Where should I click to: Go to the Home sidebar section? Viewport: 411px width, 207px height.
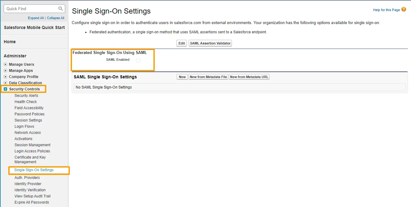[10, 42]
